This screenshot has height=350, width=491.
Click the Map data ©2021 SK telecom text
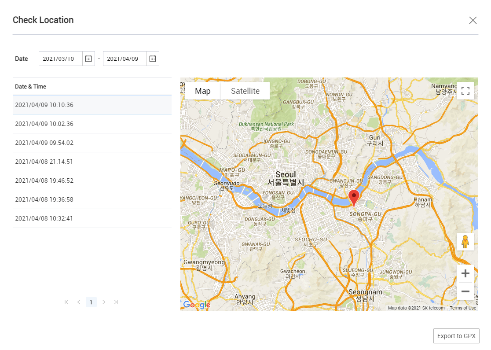tap(416, 308)
